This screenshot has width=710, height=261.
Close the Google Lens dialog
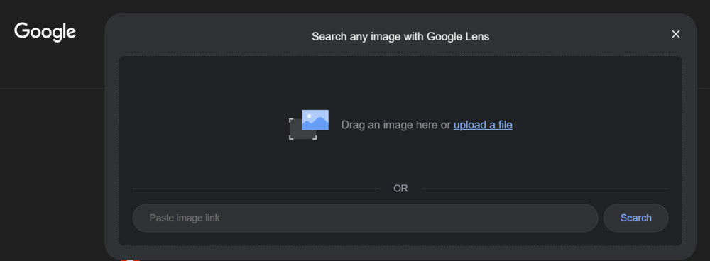click(676, 34)
